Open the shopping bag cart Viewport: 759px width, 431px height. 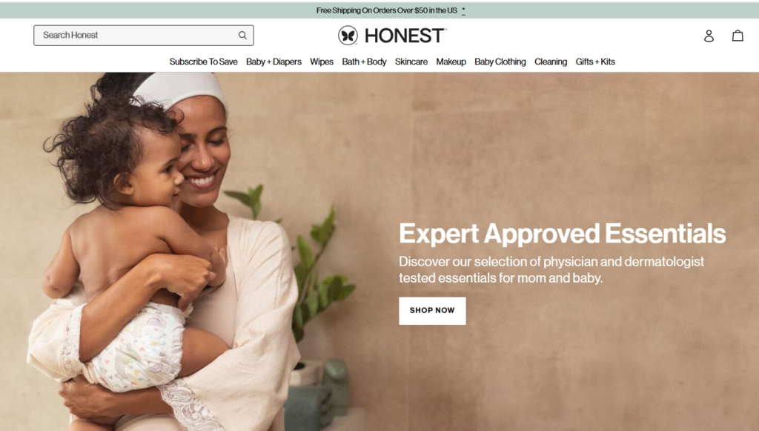click(738, 36)
